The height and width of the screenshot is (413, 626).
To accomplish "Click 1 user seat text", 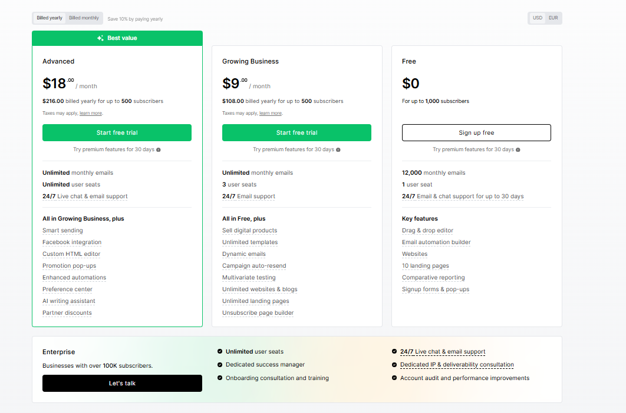I will tap(417, 185).
